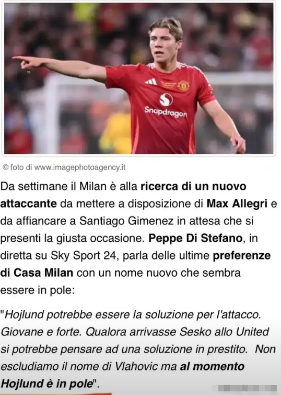Click the bold text "di Casa Milan"

pos(37,273)
